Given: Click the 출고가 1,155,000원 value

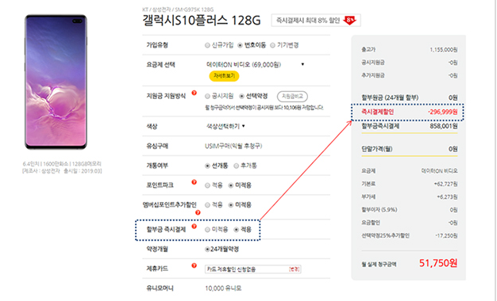Looking at the screenshot, I should tap(444, 50).
